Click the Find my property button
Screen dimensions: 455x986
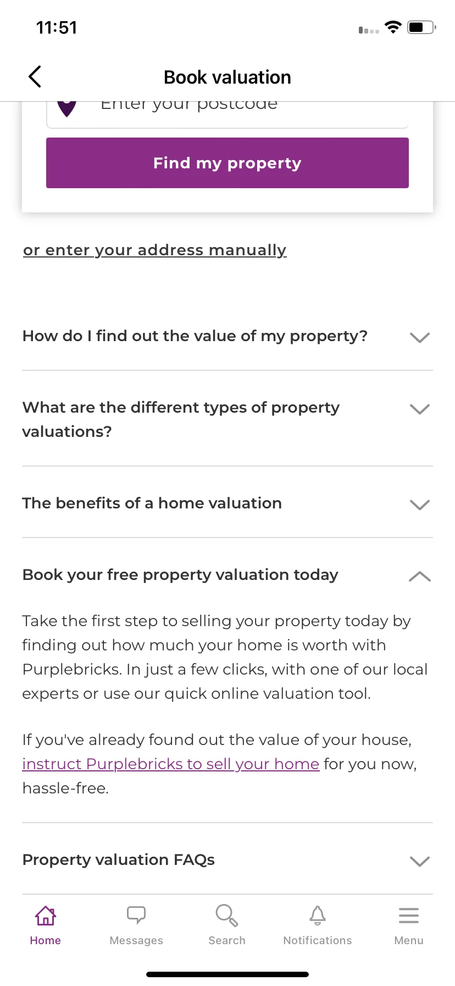tap(227, 163)
